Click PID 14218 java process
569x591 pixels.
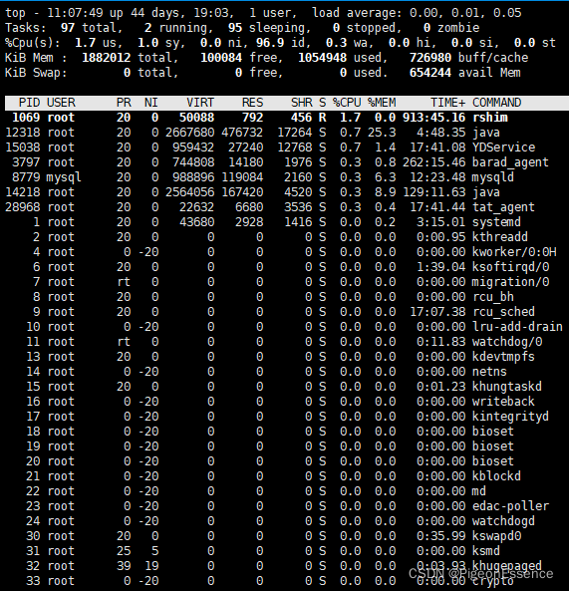pos(285,192)
